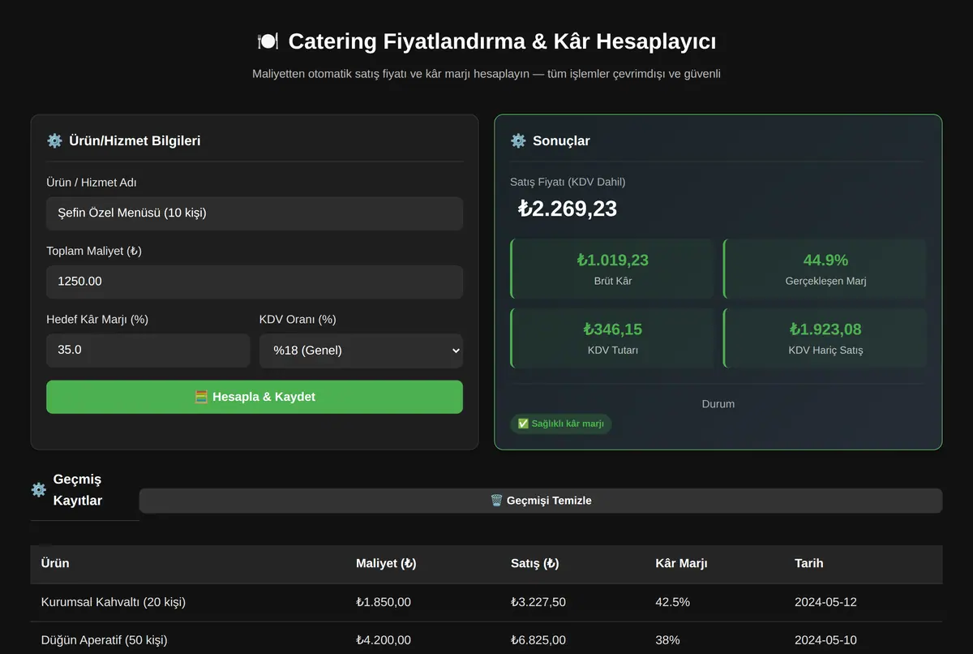
Task: Click the 2024-05-10 date cell
Action: [x=825, y=640]
